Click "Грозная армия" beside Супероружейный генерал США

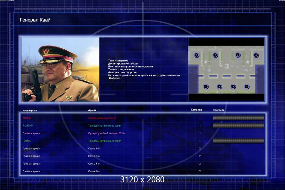pos(31,133)
